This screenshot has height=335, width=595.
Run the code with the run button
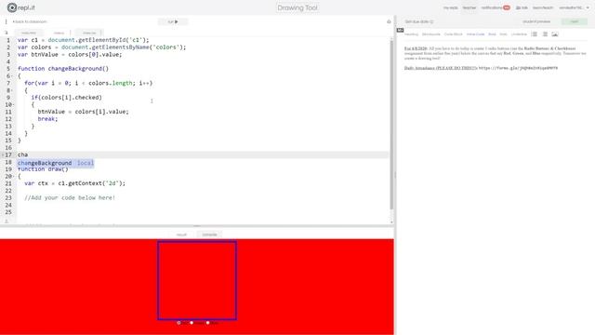pyautogui.click(x=173, y=21)
